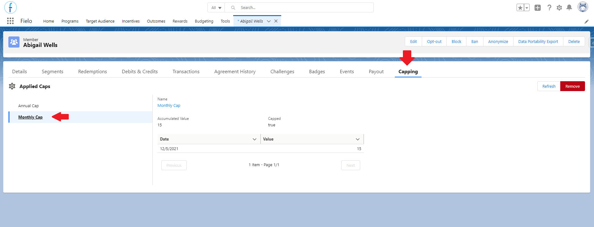The height and width of the screenshot is (227, 594).
Task: Click the Member record icon
Action: (x=14, y=42)
